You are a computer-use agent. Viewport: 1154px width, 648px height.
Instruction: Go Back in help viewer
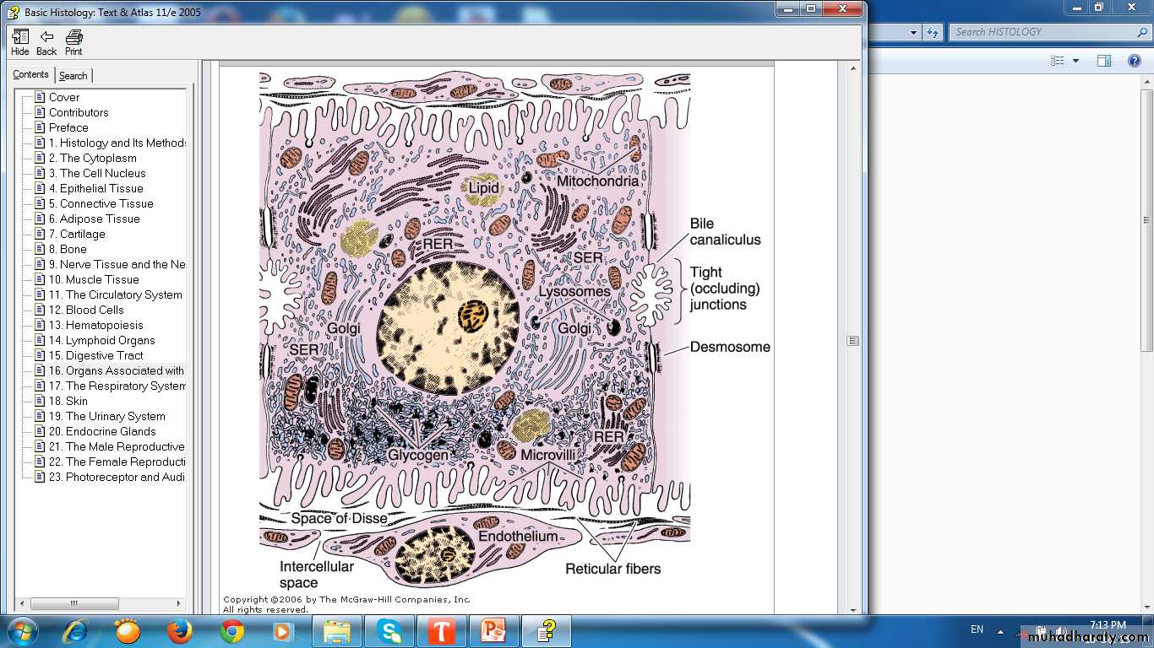point(46,42)
